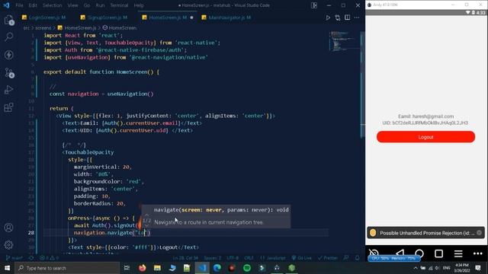Change the UTF-8 encoding setting
Image resolution: width=488 pixels, height=274 pixels.
[x=233, y=258]
